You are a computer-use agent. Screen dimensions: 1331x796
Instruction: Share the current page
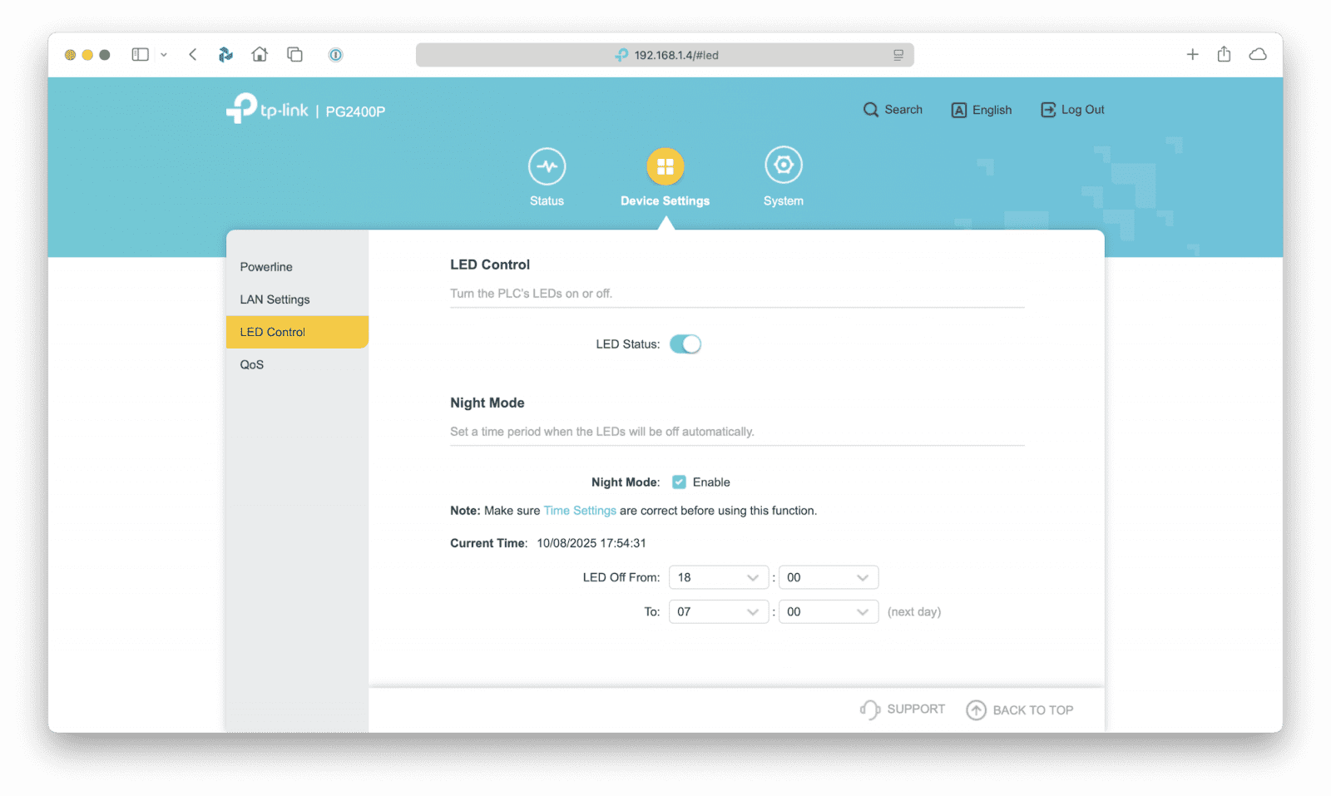(x=1224, y=54)
